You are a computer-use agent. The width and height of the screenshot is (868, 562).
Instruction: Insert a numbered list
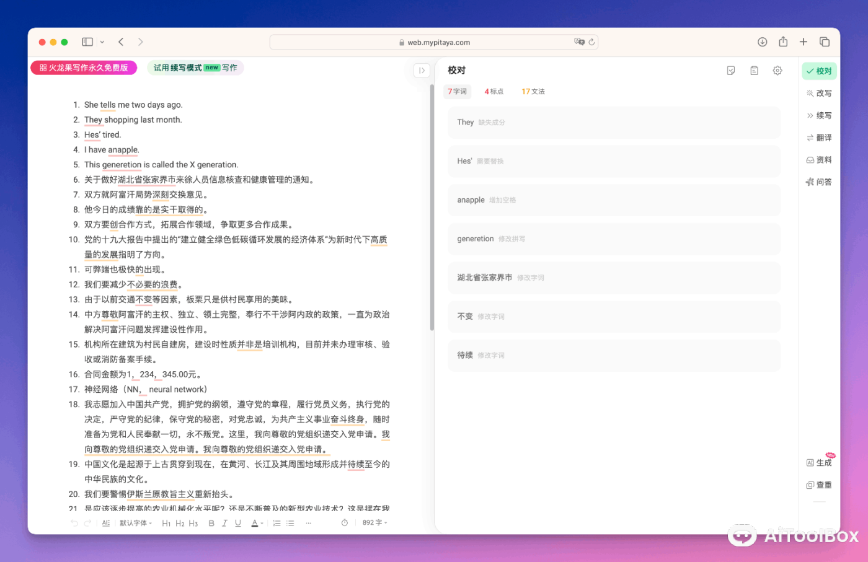point(277,523)
